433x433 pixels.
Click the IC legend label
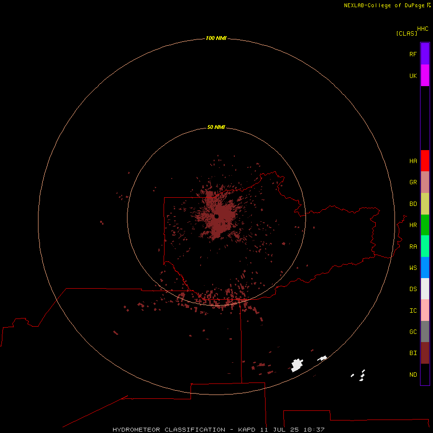coord(413,311)
